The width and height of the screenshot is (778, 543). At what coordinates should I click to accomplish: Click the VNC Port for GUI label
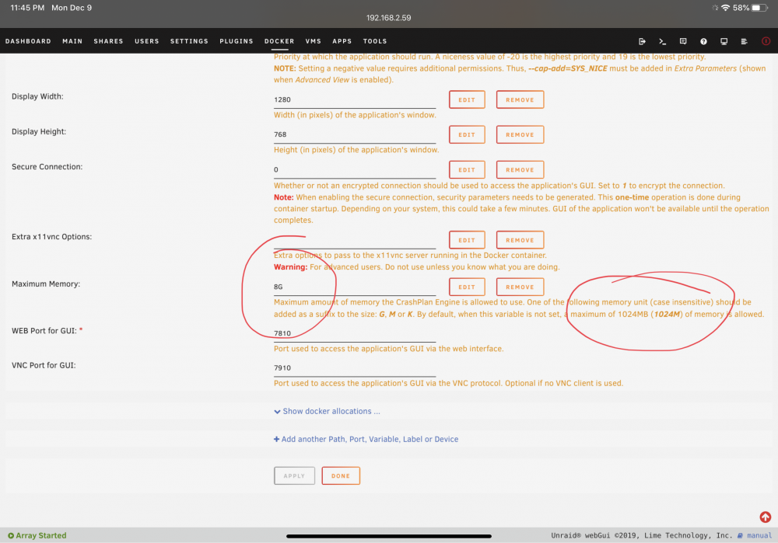tap(44, 365)
